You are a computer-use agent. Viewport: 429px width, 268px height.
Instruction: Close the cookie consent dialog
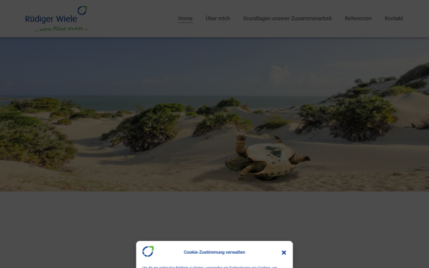(284, 252)
